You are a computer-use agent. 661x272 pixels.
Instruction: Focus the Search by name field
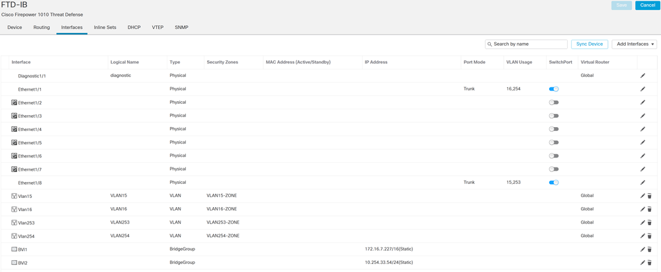pyautogui.click(x=526, y=44)
